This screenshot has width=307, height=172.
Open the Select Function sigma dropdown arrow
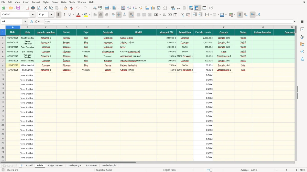coord(38,21)
